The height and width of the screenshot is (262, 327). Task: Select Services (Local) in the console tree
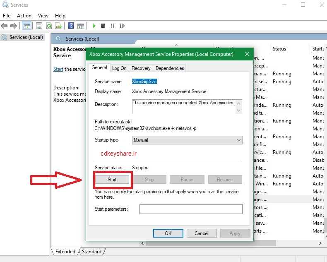coord(22,37)
